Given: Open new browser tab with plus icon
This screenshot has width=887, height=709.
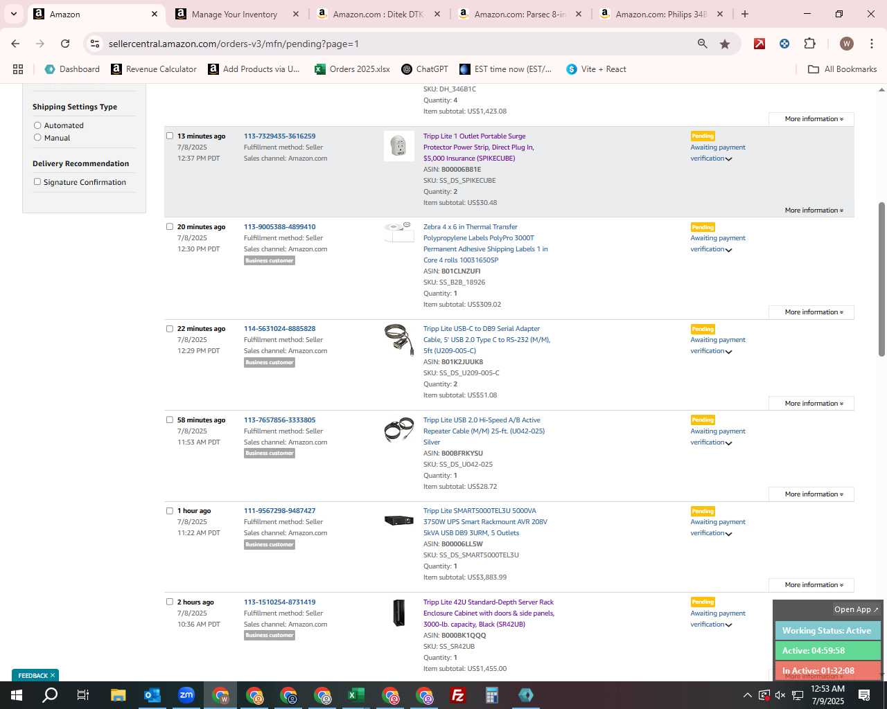Looking at the screenshot, I should point(745,14).
